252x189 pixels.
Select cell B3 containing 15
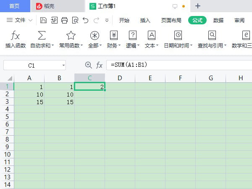pos(59,102)
